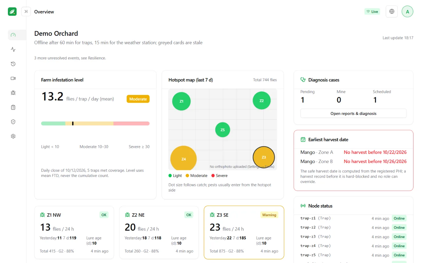Image resolution: width=421 pixels, height=263 pixels.
Task: Click the Live connection status badge
Action: click(372, 12)
